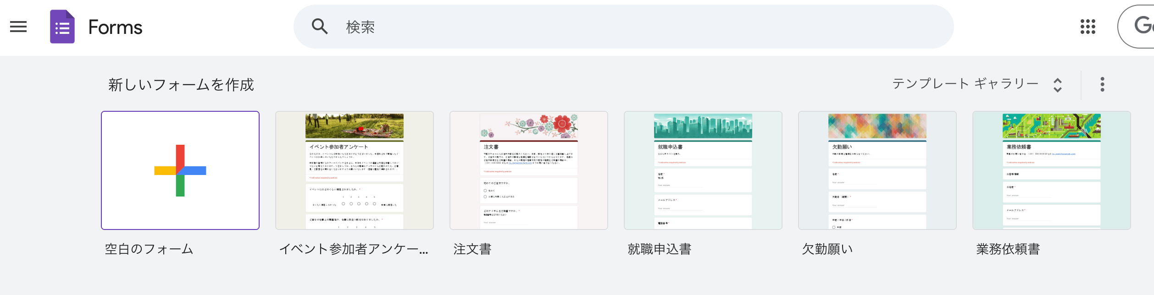Image resolution: width=1154 pixels, height=295 pixels.
Task: Open the 欠勤願い template thumbnail
Action: [877, 170]
